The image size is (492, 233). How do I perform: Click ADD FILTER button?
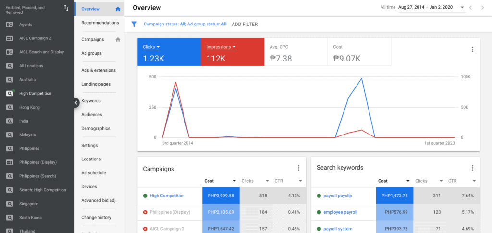coord(245,24)
